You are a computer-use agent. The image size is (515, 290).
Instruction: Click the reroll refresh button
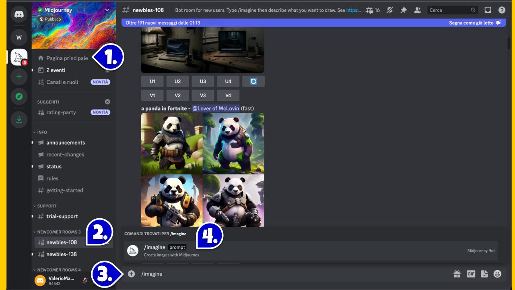coord(253,81)
